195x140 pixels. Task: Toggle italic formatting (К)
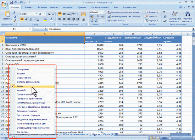tap(26, 19)
